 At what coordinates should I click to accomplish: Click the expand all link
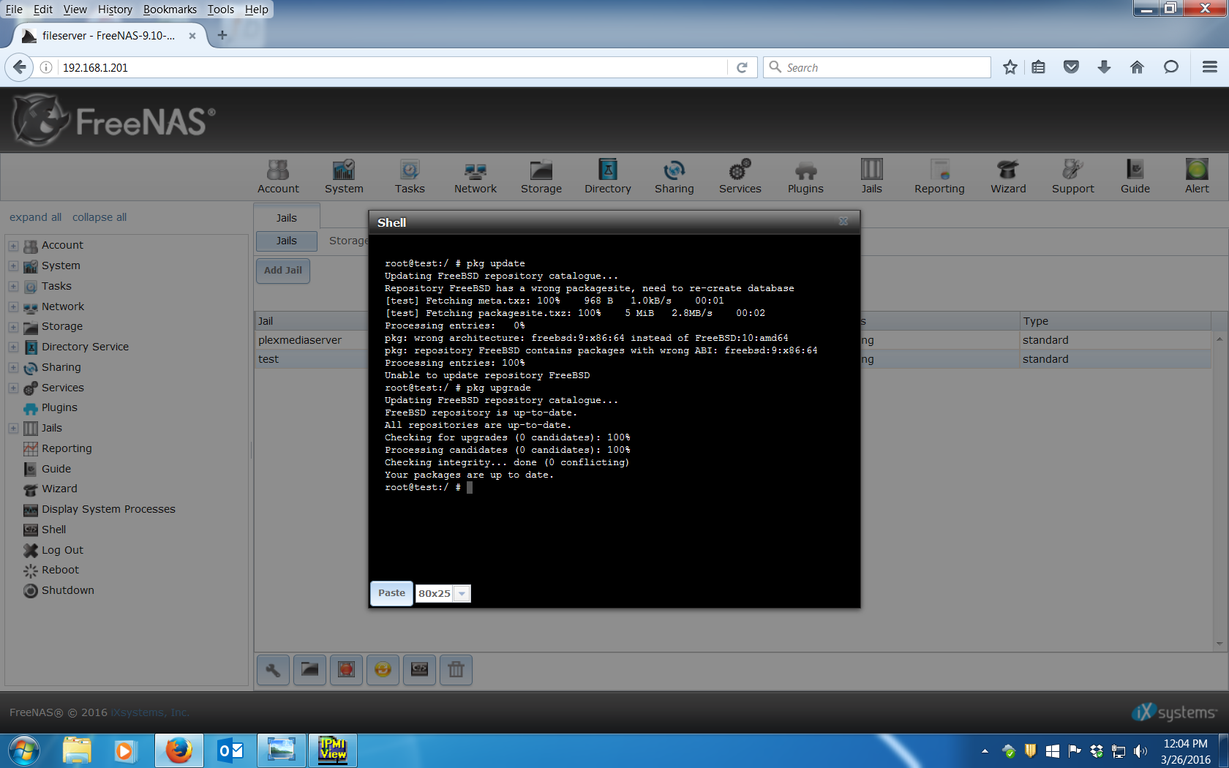[x=35, y=217]
